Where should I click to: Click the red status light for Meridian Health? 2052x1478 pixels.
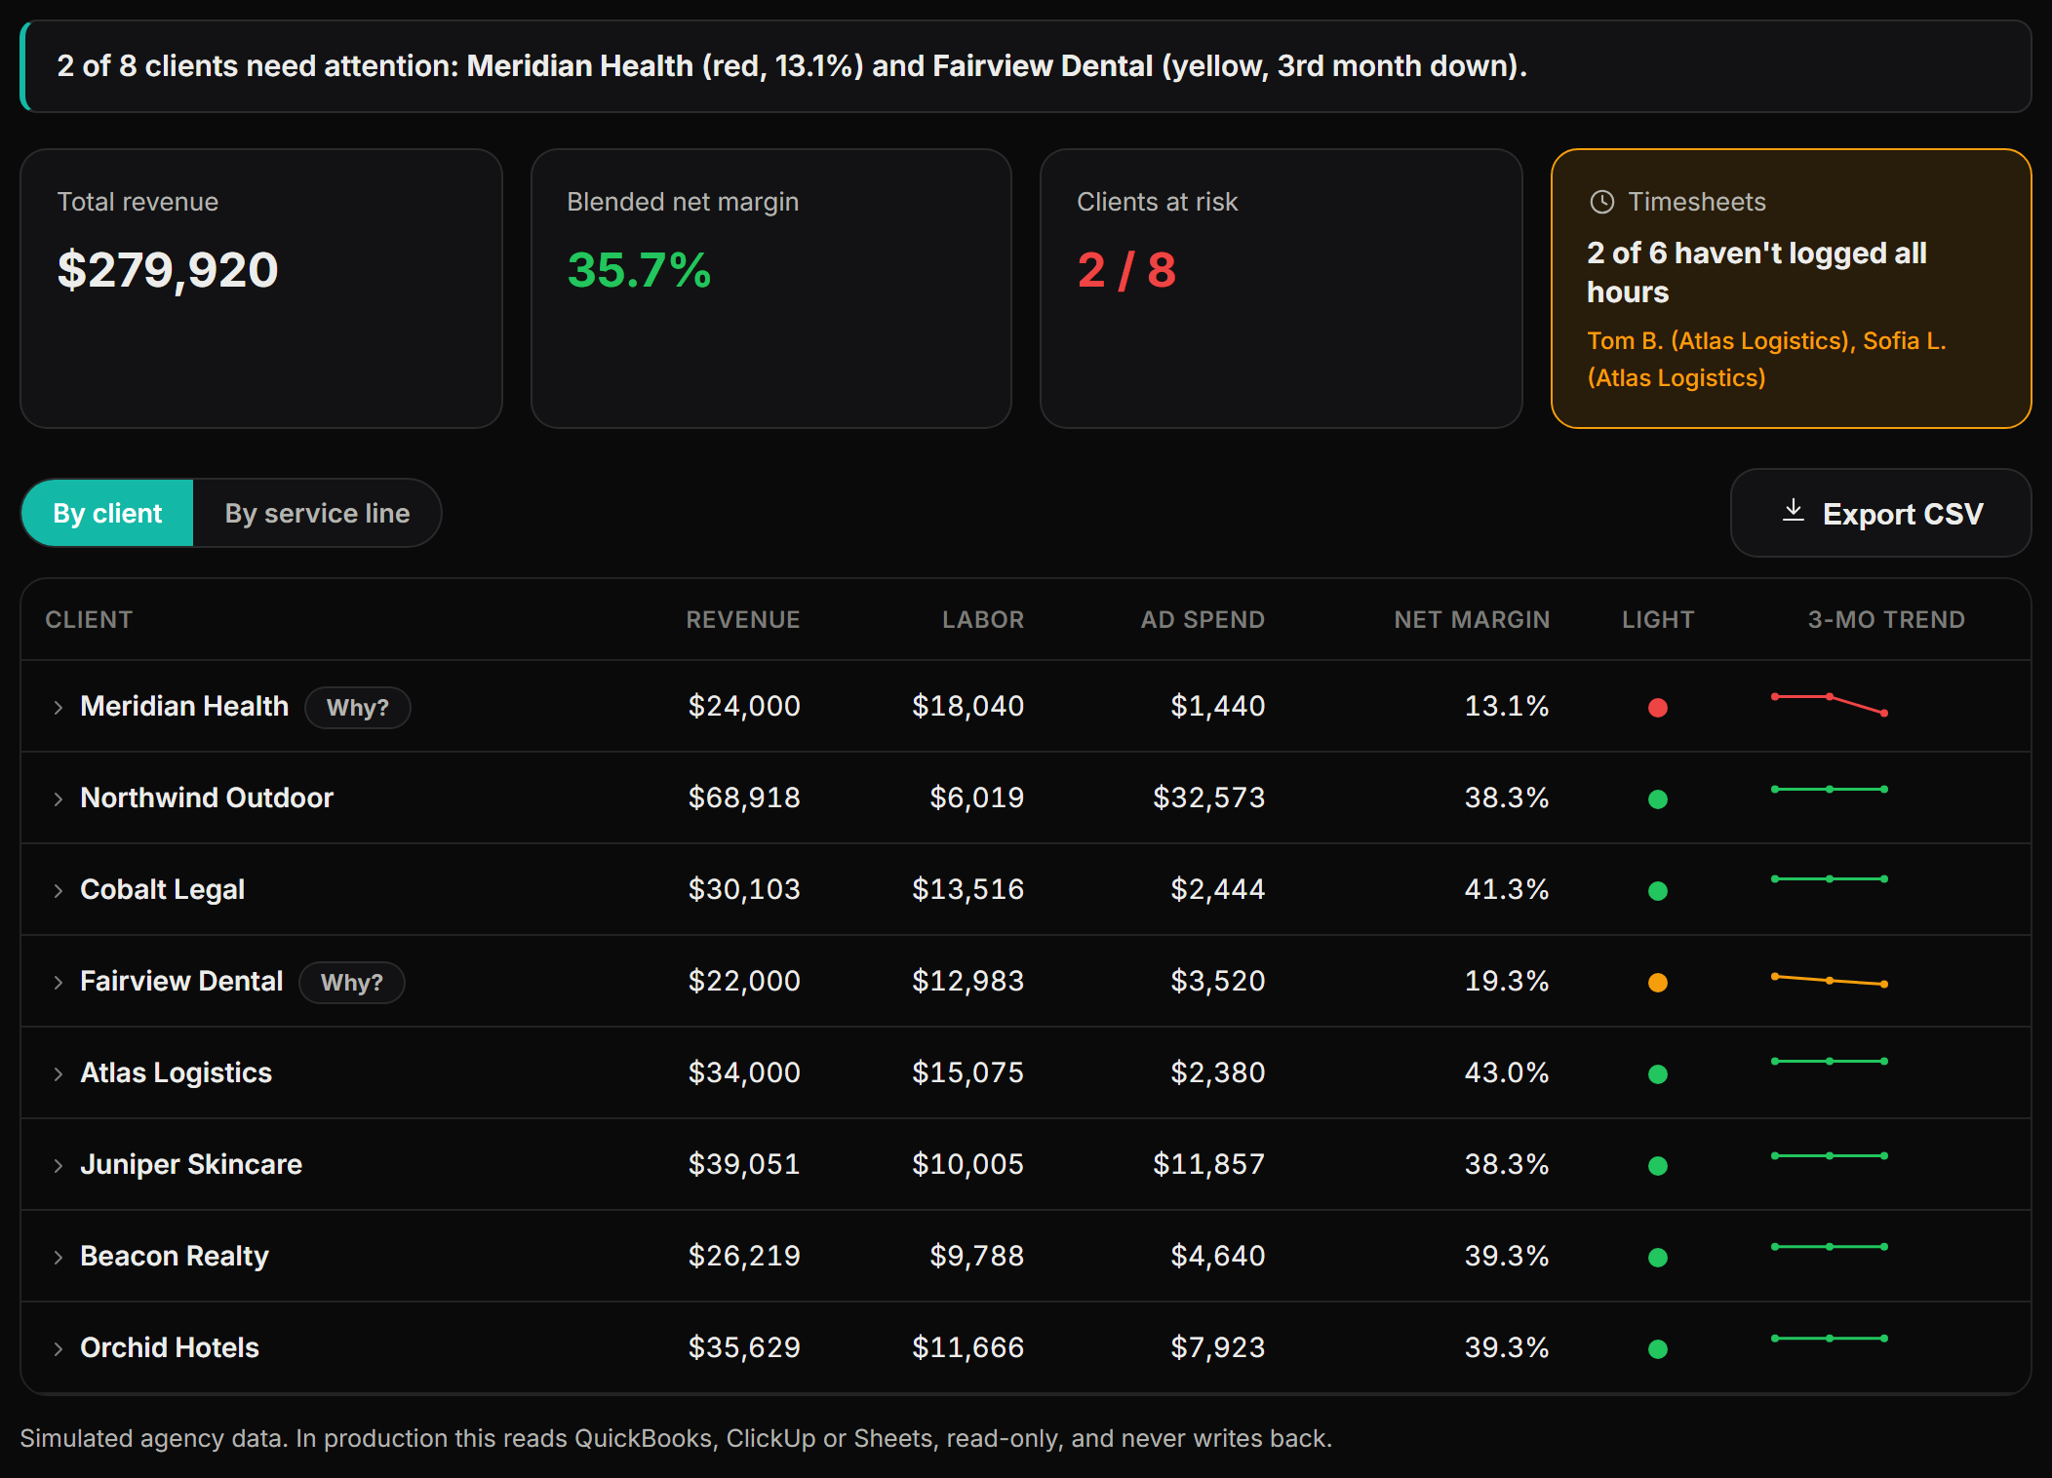point(1657,707)
